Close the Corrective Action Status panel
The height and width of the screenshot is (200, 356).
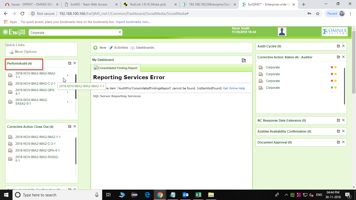343,57
